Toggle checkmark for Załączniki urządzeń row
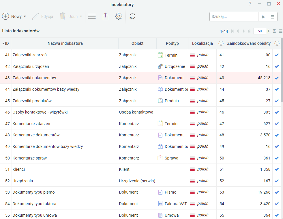The image size is (283, 219). pos(277,66)
